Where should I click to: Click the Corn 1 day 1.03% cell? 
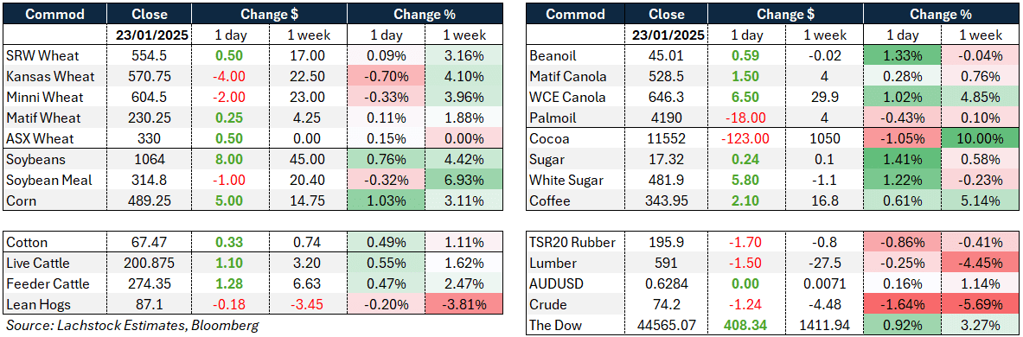point(387,201)
